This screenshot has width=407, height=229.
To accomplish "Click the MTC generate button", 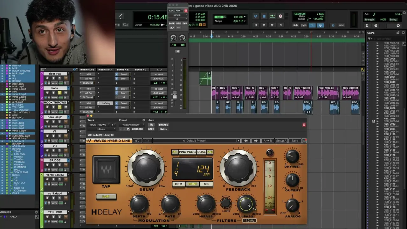I will click(x=341, y=25).
